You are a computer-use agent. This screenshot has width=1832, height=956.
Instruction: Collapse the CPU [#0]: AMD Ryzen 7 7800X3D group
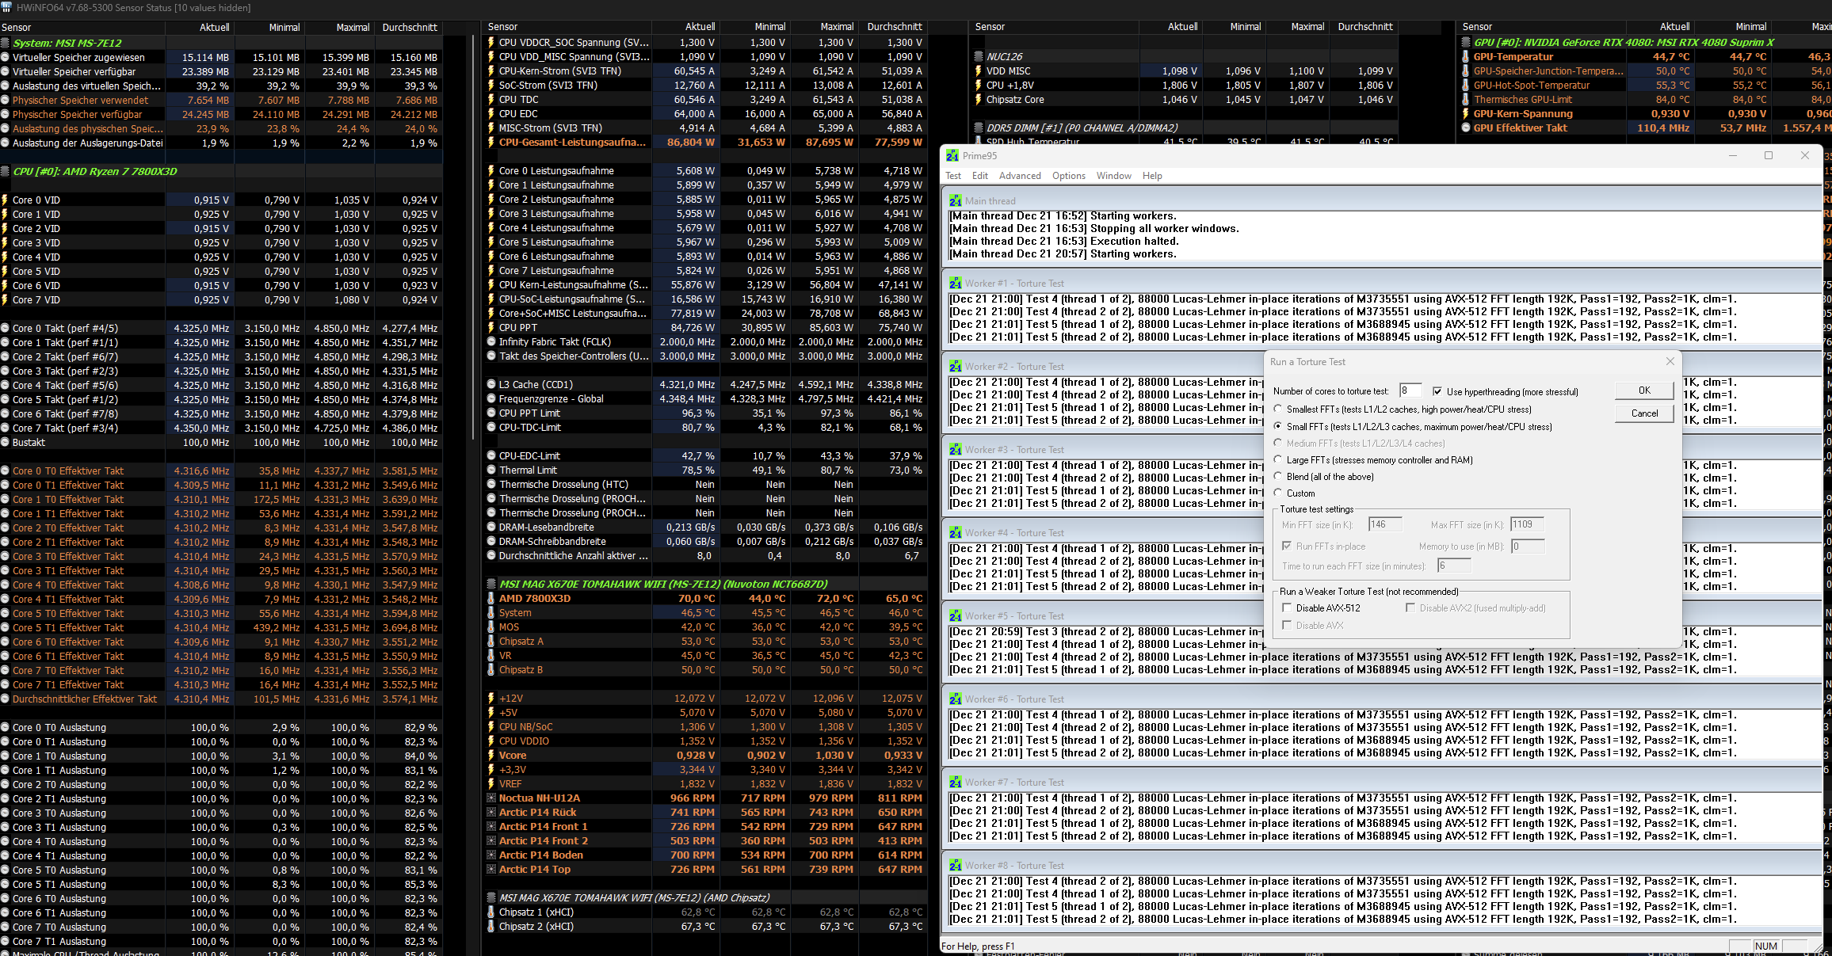pos(6,172)
